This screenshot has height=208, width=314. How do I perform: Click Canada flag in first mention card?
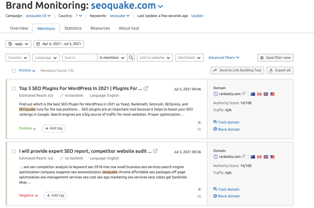259,94
